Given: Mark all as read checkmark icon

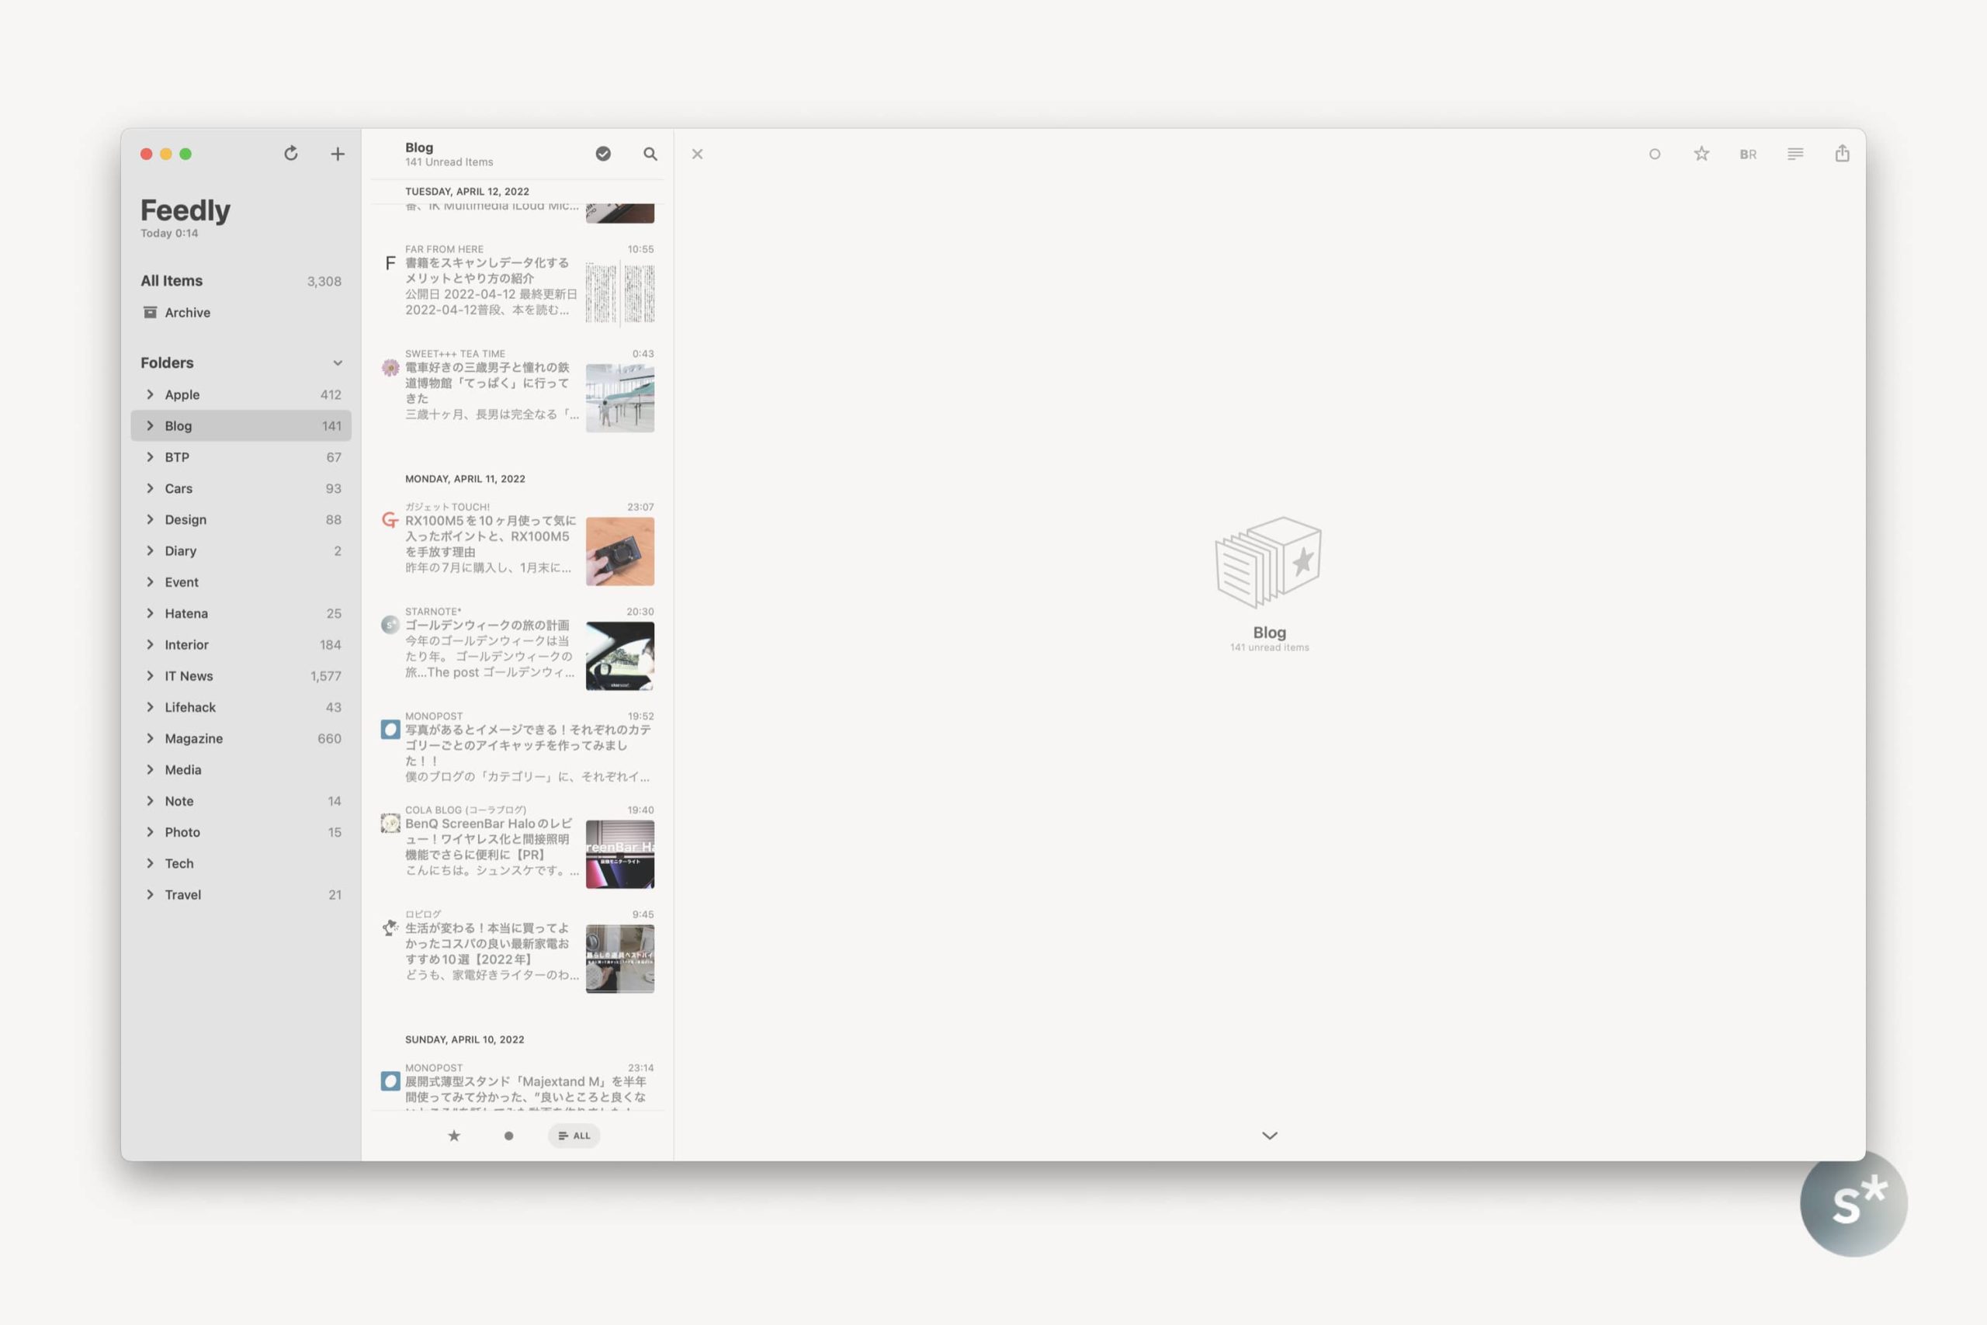Looking at the screenshot, I should (x=603, y=154).
